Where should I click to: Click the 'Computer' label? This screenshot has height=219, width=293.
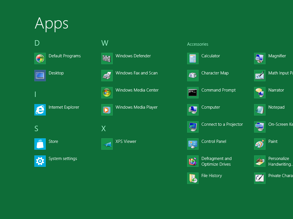coord(211,108)
